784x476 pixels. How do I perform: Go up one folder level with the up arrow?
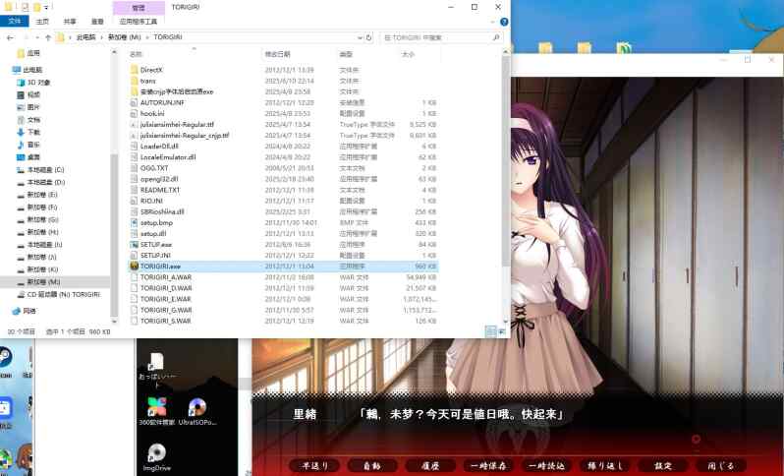click(48, 37)
